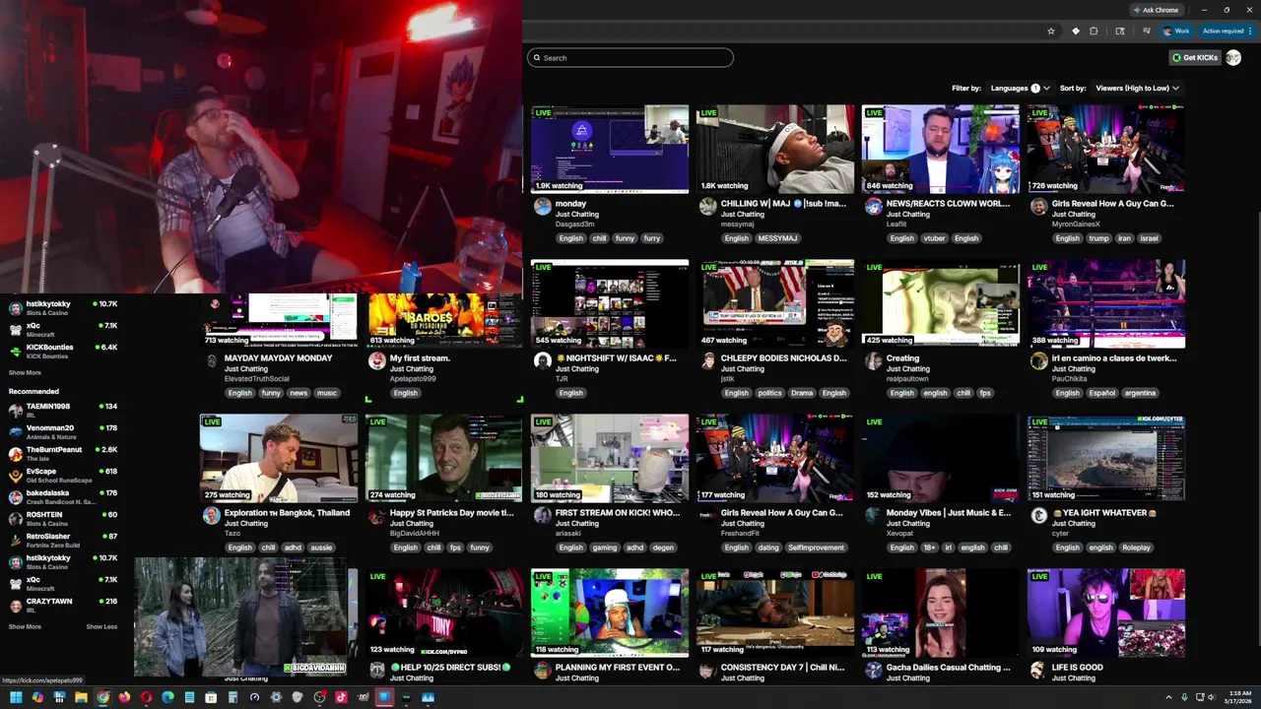
Task: Open Chrome's three-dot menu
Action: tap(1252, 31)
